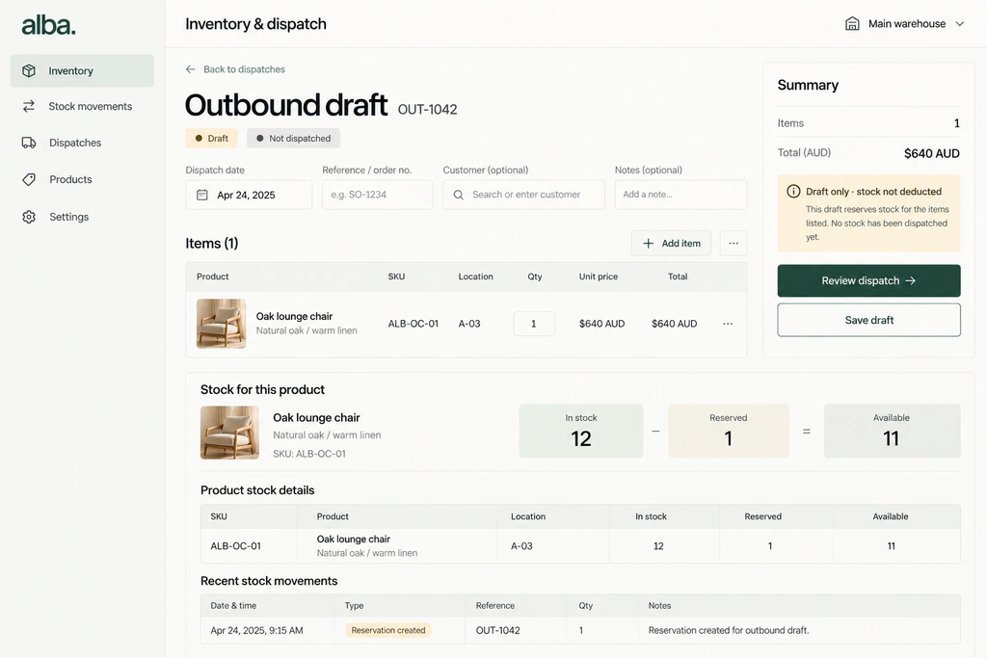The height and width of the screenshot is (658, 987).
Task: Click the magnifier icon in customer search
Action: 458,195
